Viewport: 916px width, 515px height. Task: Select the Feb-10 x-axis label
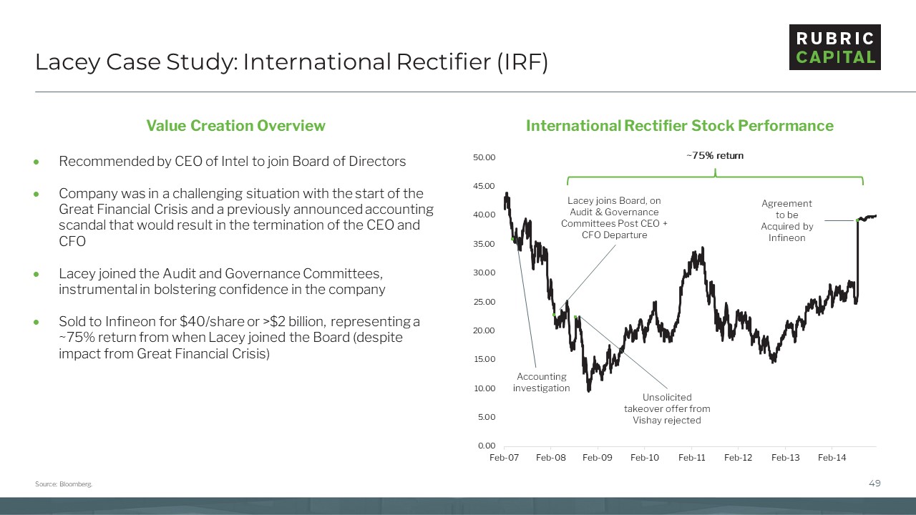(x=645, y=458)
